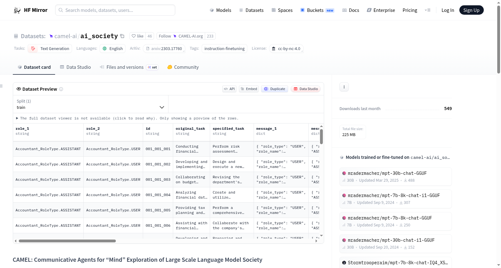501x268 pixels.
Task: Click the 001_001_006 id cell
Action: pyautogui.click(x=158, y=225)
